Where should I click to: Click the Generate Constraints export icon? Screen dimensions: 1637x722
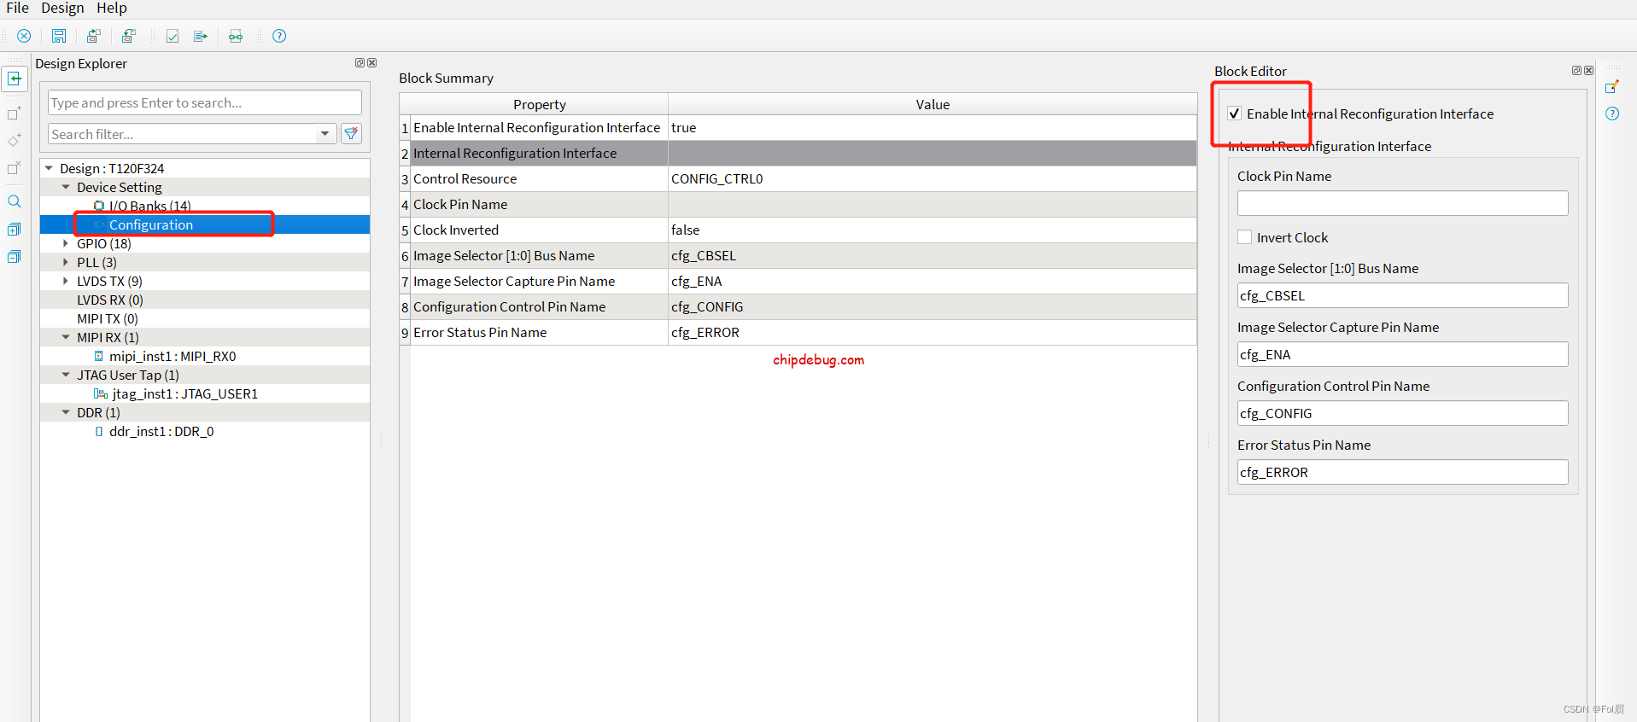[x=201, y=36]
